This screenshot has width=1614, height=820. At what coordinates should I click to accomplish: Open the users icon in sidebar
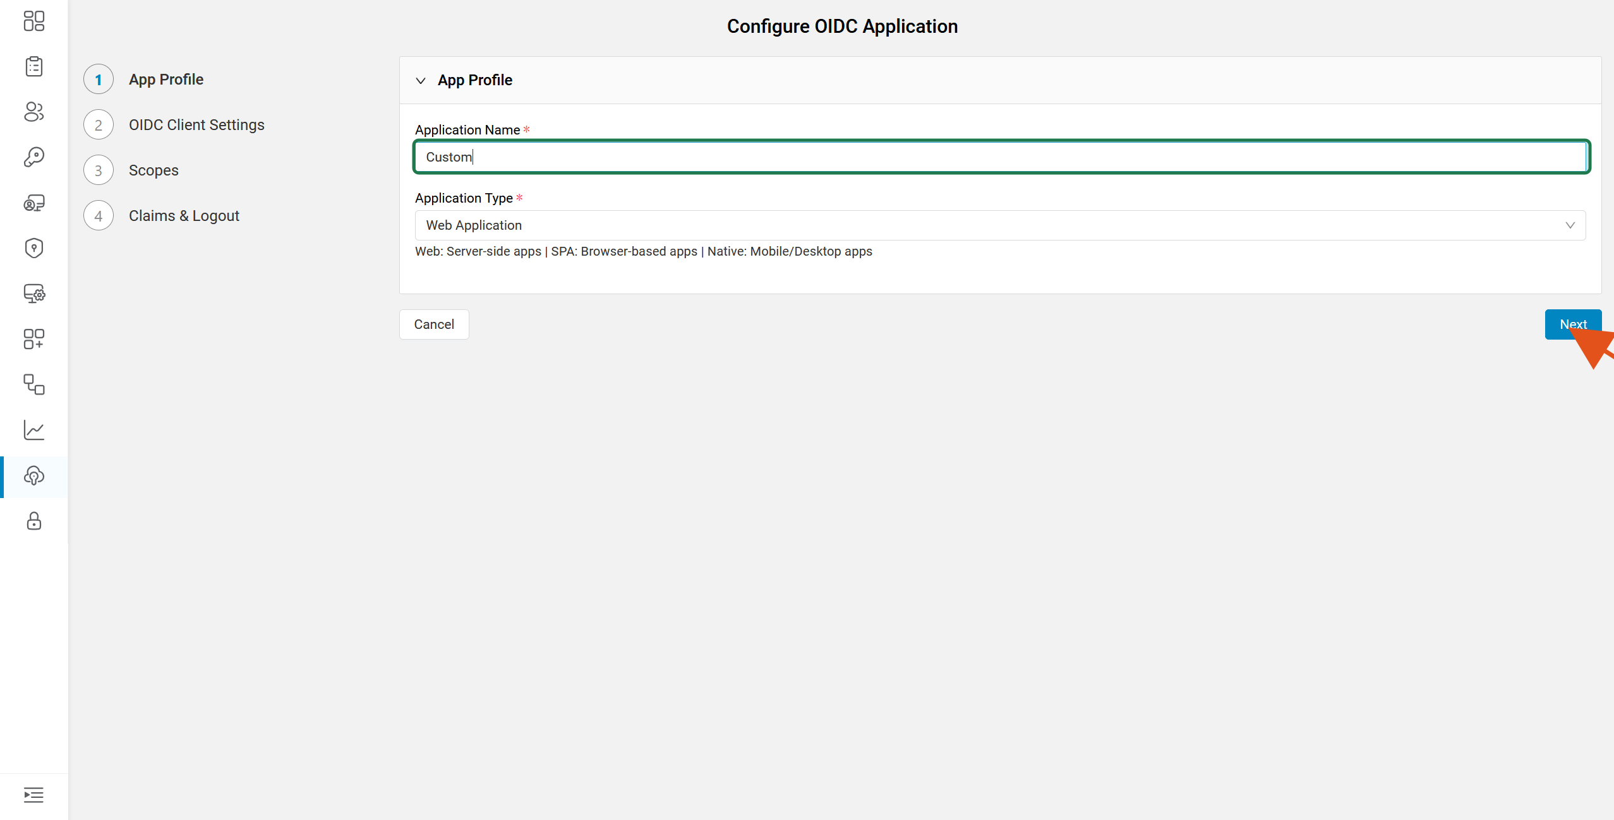(x=34, y=112)
